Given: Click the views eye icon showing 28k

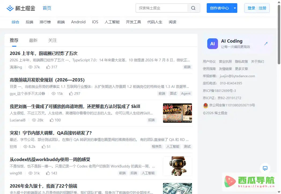Looking at the screenshot, I should [34, 120].
